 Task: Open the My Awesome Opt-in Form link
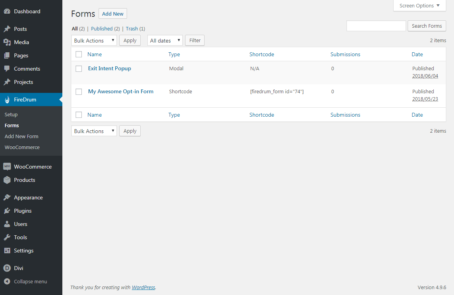(121, 91)
